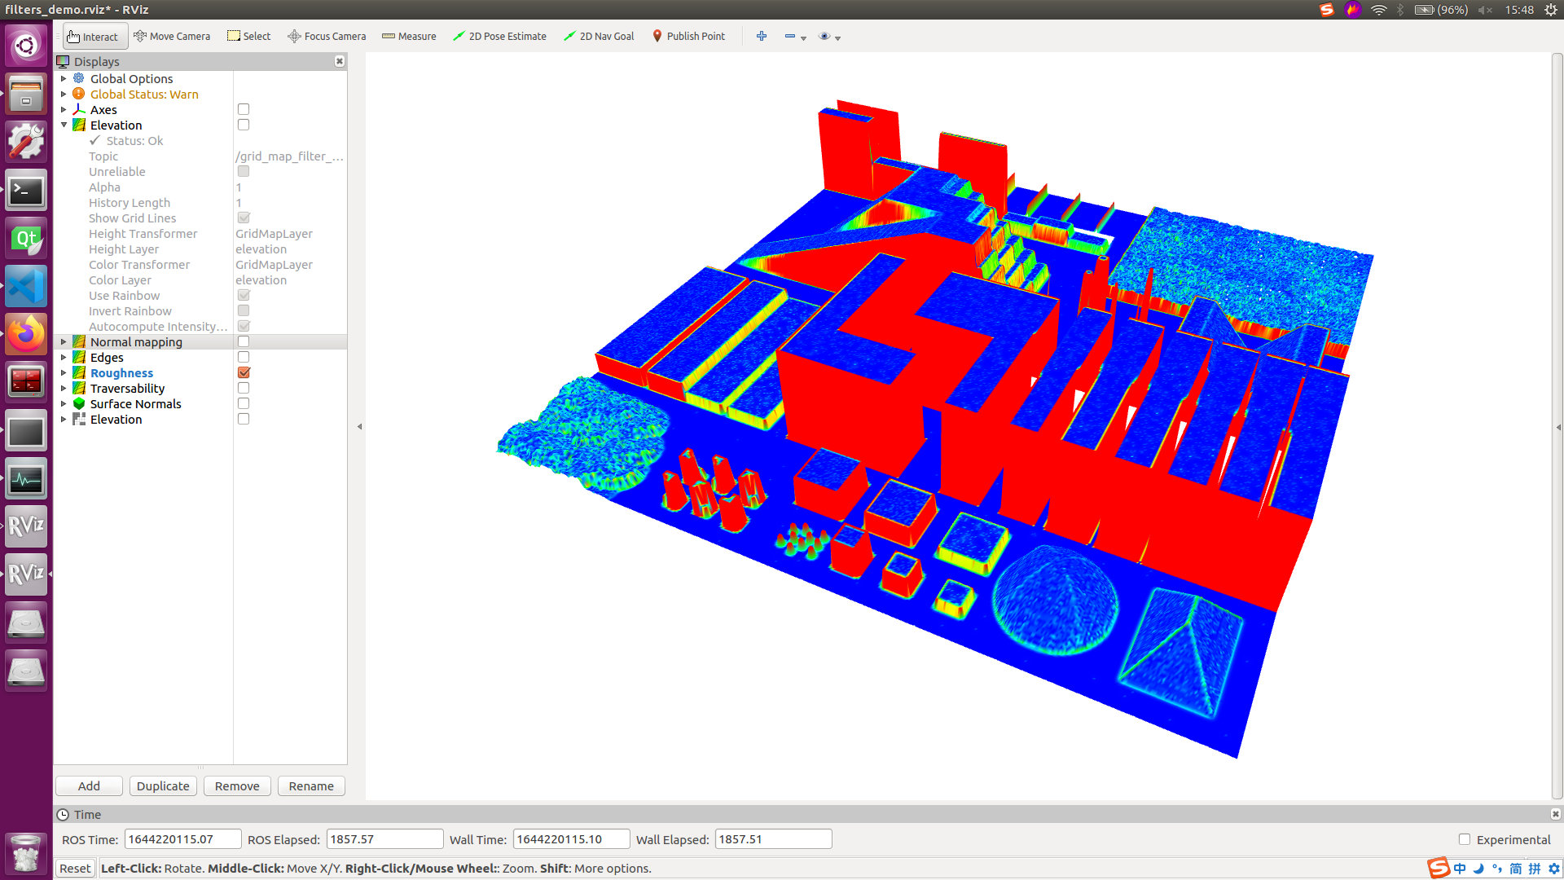1564x880 pixels.
Task: Collapse the expanded Elevation display
Action: coord(64,125)
